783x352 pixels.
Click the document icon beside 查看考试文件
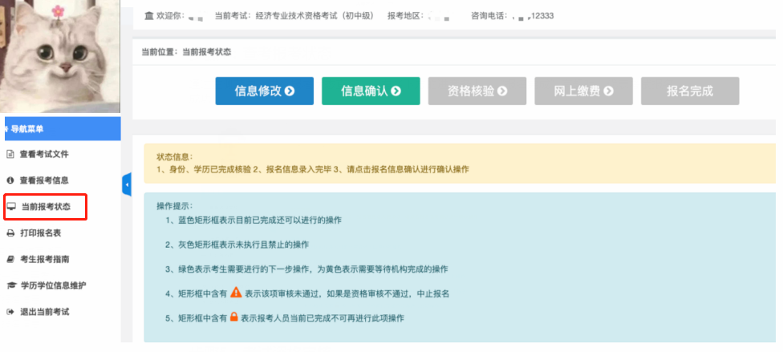pos(10,154)
